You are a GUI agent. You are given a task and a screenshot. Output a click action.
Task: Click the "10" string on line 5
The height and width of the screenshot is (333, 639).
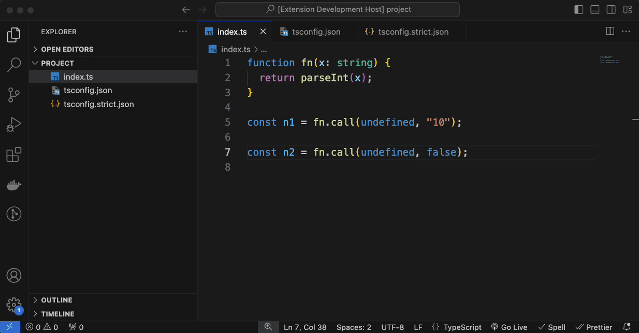coord(438,123)
